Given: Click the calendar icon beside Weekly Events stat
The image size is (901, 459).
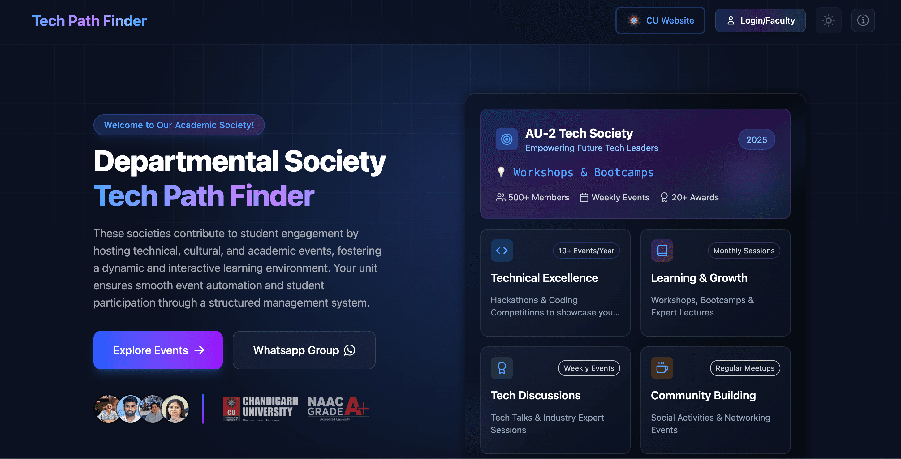Looking at the screenshot, I should tap(584, 198).
